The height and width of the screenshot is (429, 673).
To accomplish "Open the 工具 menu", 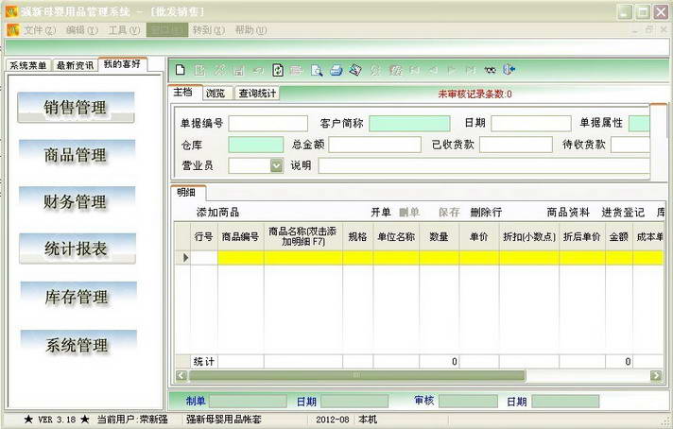I will [x=124, y=30].
